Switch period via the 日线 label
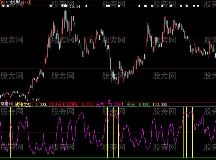The image size is (216, 160). [x=27, y=2]
